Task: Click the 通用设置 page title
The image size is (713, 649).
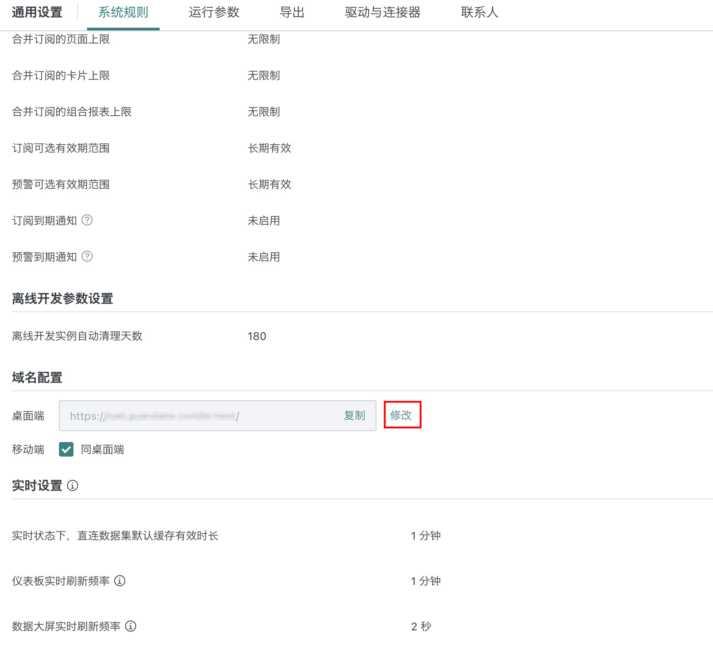Action: [37, 13]
